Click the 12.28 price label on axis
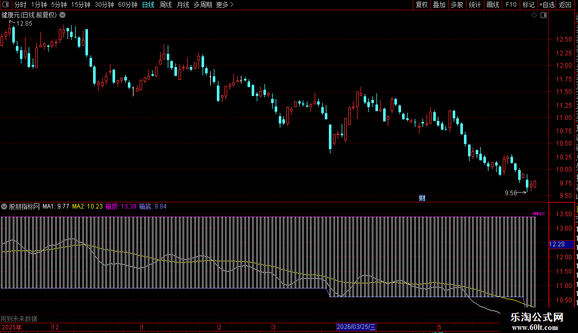Image resolution: width=578 pixels, height=333 pixels. coord(561,244)
